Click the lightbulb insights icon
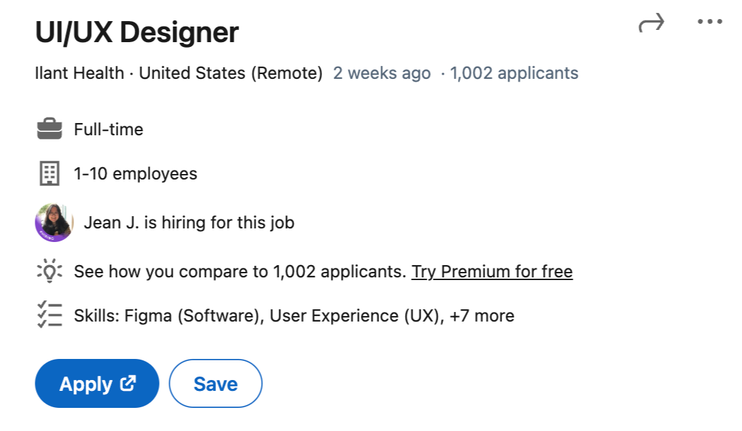The image size is (742, 431). (x=49, y=272)
